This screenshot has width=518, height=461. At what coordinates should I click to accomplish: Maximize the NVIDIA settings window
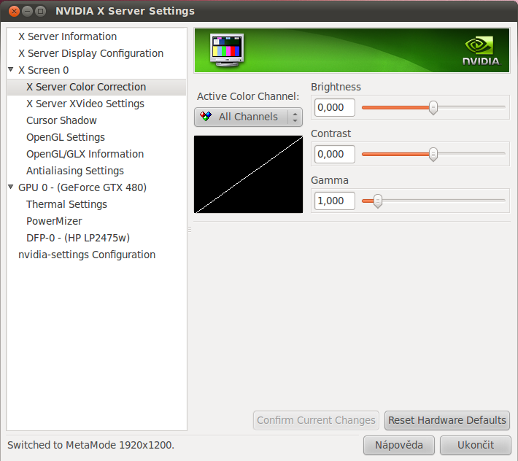click(x=40, y=11)
